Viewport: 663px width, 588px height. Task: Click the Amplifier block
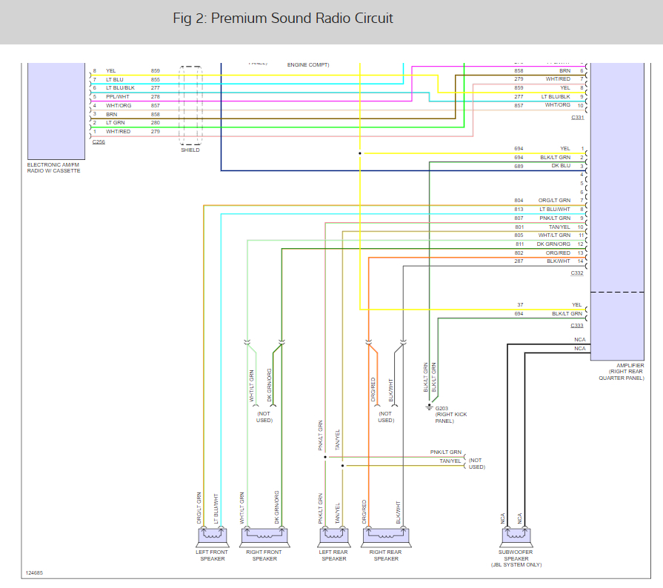point(617,211)
